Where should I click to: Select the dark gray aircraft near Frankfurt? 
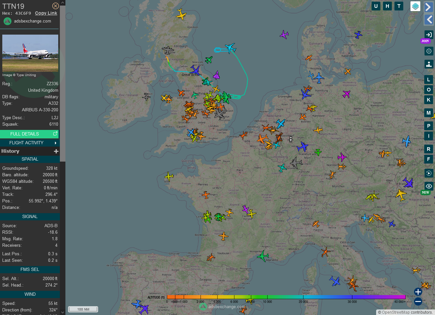pos(296,162)
